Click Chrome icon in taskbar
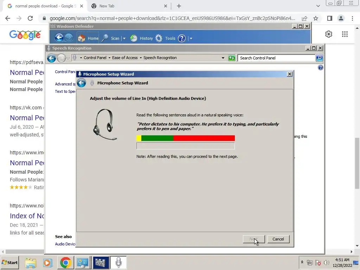The image size is (360, 270). (x=65, y=263)
